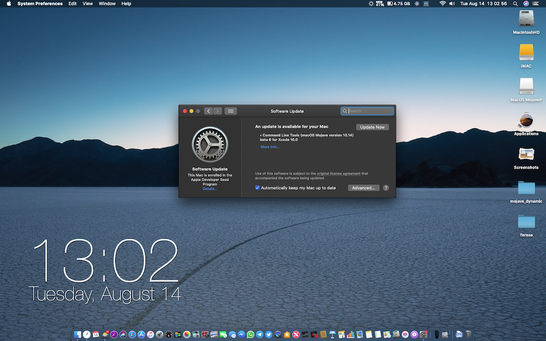Image resolution: width=546 pixels, height=341 pixels.
Task: Open Calendar from the Dock
Action: [x=96, y=335]
